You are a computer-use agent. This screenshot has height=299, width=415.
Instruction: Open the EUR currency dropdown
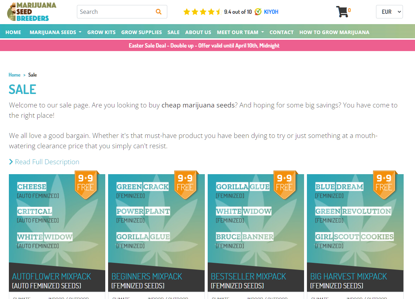[x=389, y=12]
